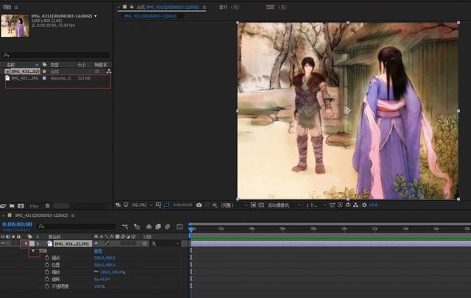Select the imported JPG file in Project
This screenshot has width=471, height=298.
[26, 77]
